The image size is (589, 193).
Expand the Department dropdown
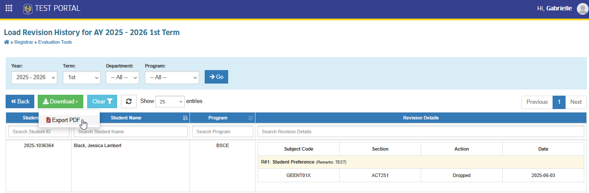[x=122, y=77]
